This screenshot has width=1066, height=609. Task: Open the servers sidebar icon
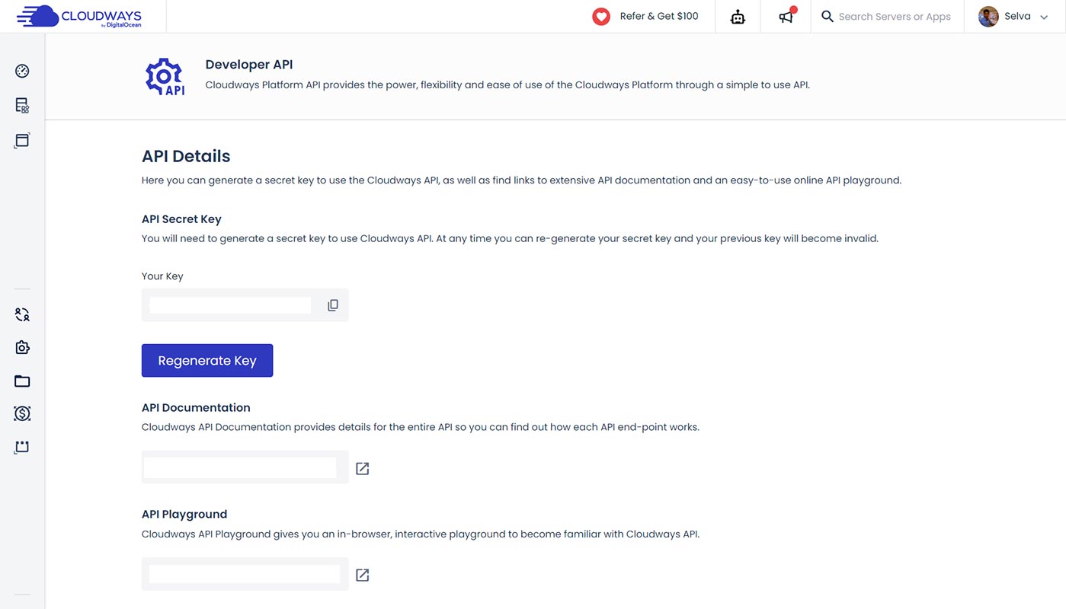(22, 106)
